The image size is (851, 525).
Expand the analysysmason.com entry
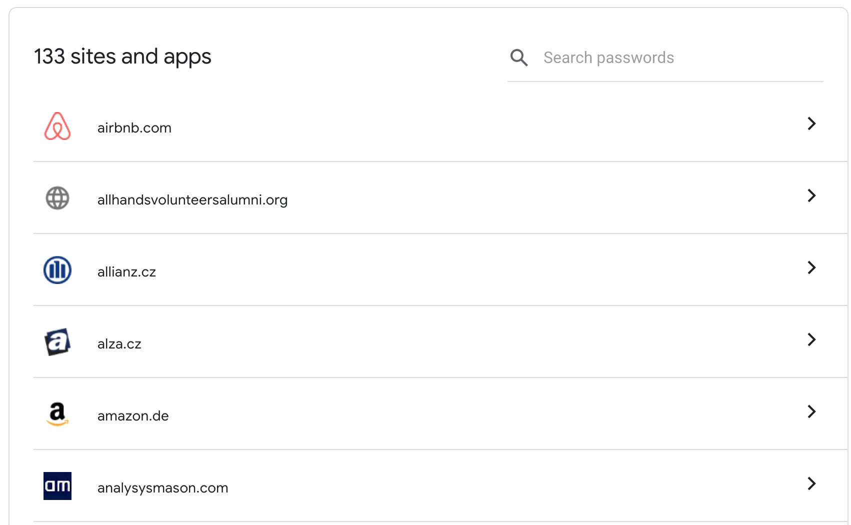click(x=812, y=483)
